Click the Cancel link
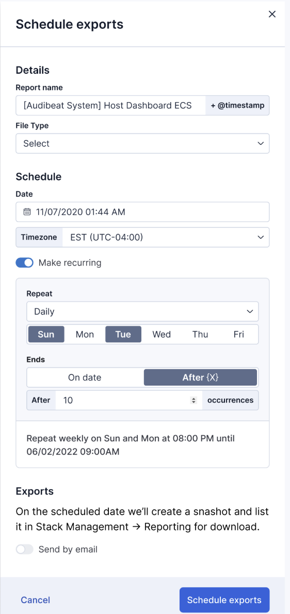This screenshot has width=290, height=614. 35,600
